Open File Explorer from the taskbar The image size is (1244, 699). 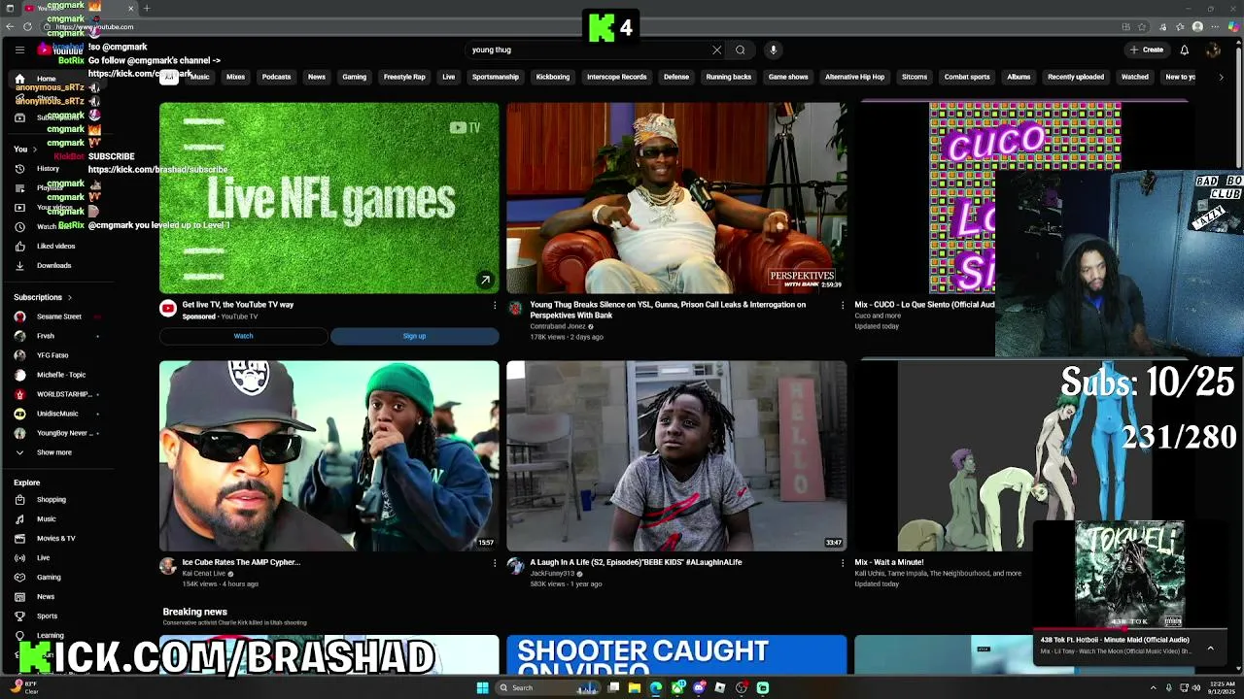pos(635,687)
